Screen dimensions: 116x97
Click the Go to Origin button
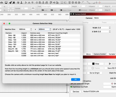[x=94, y=73]
